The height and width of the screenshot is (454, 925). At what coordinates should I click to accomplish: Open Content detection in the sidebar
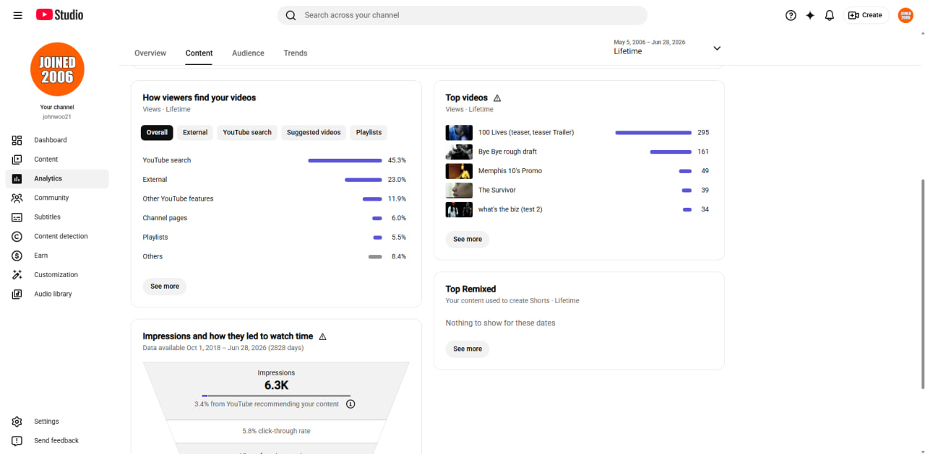57,236
